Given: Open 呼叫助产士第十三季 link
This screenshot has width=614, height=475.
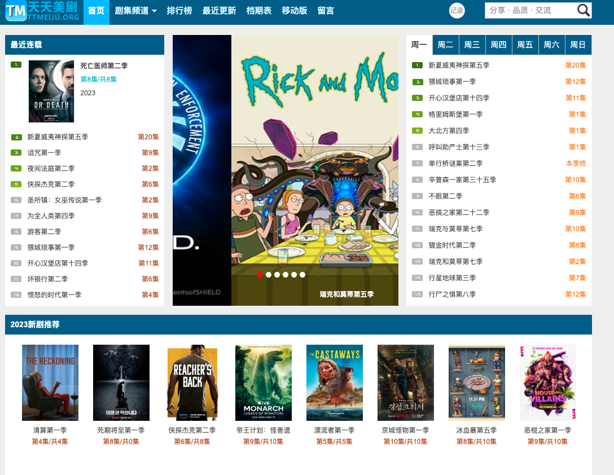Looking at the screenshot, I should point(459,147).
